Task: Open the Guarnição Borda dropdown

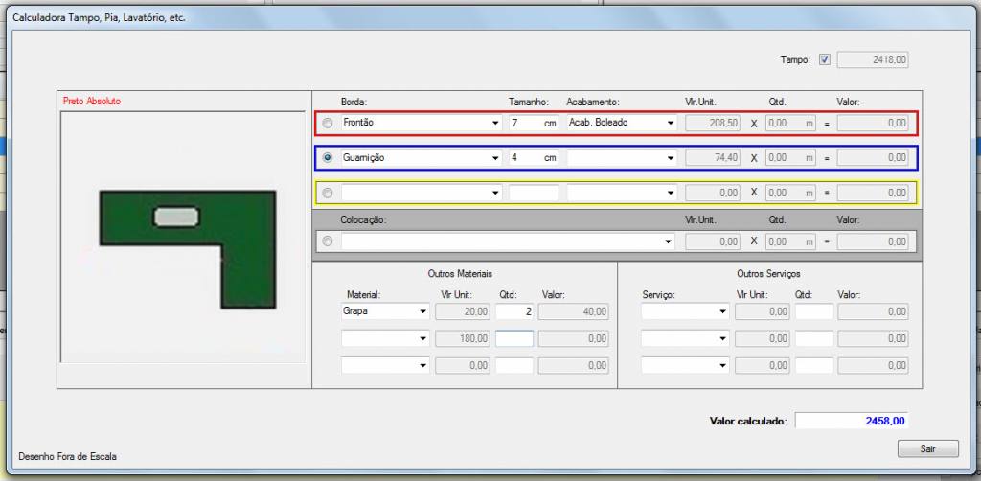Action: click(422, 158)
